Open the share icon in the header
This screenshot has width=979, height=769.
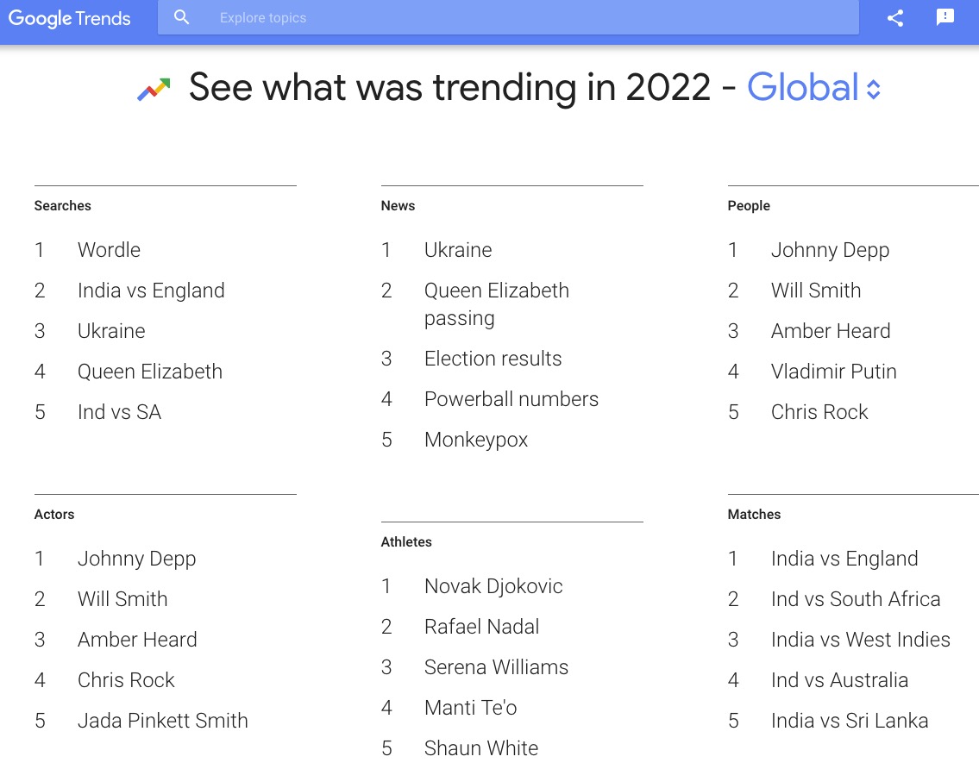tap(895, 18)
